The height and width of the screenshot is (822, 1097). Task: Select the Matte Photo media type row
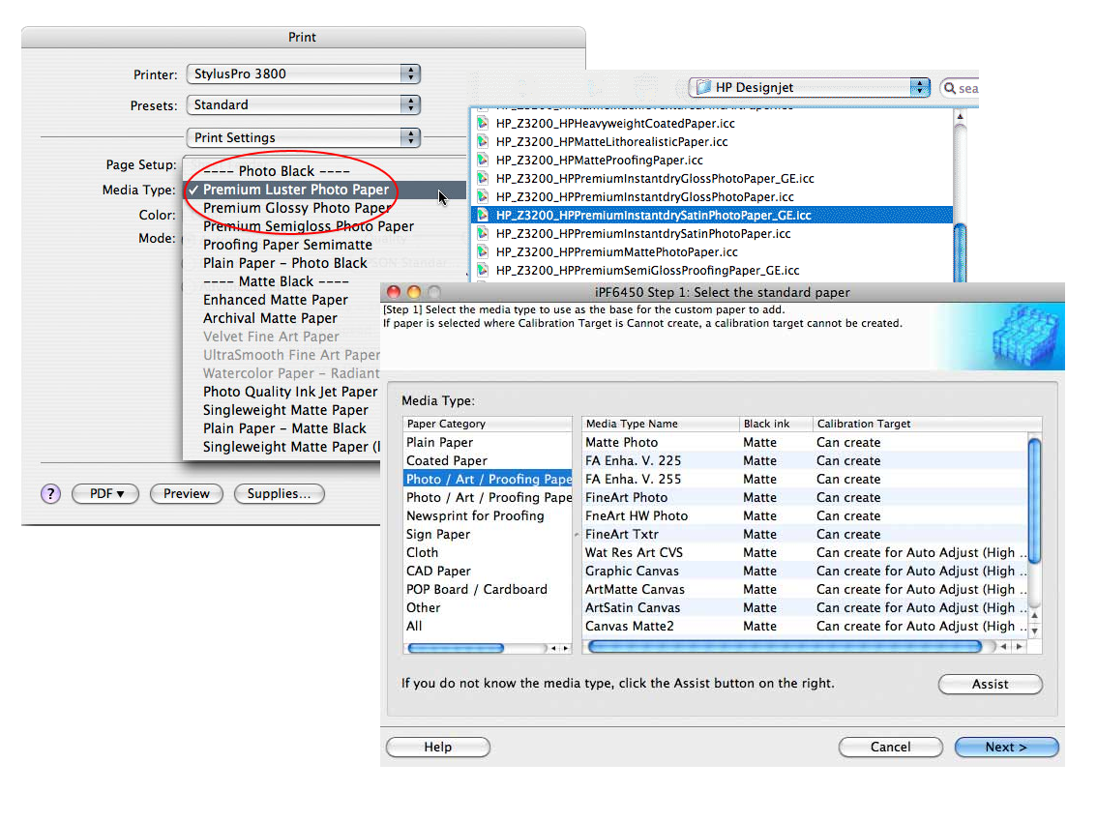coord(805,442)
